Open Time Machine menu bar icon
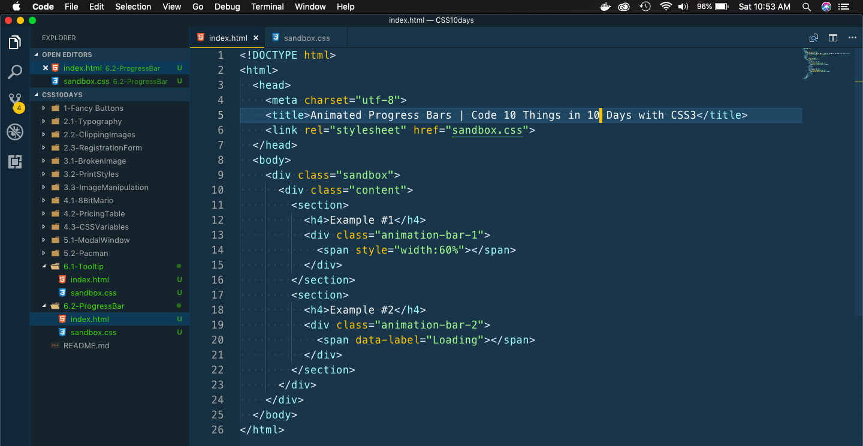The width and height of the screenshot is (863, 446). pyautogui.click(x=645, y=7)
